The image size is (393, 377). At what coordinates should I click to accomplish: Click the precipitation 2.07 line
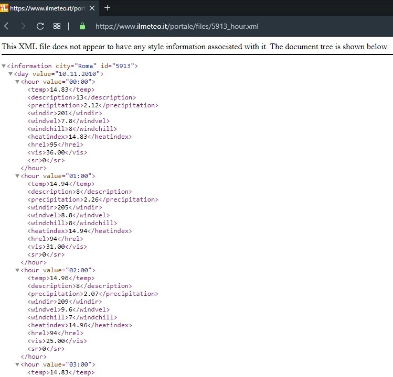point(93,294)
